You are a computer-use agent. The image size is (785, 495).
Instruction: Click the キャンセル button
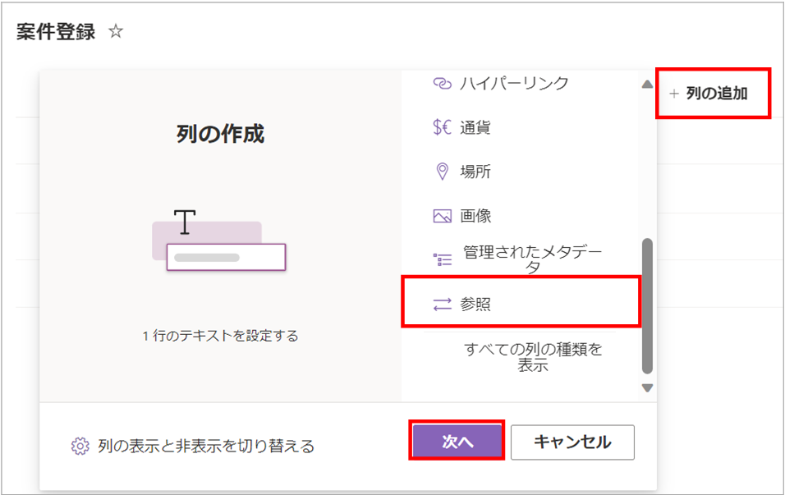click(x=572, y=442)
